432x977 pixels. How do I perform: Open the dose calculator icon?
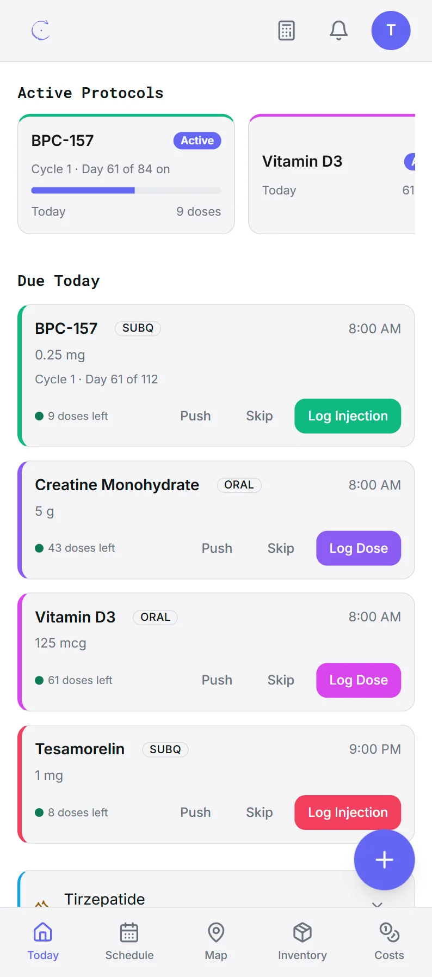286,30
